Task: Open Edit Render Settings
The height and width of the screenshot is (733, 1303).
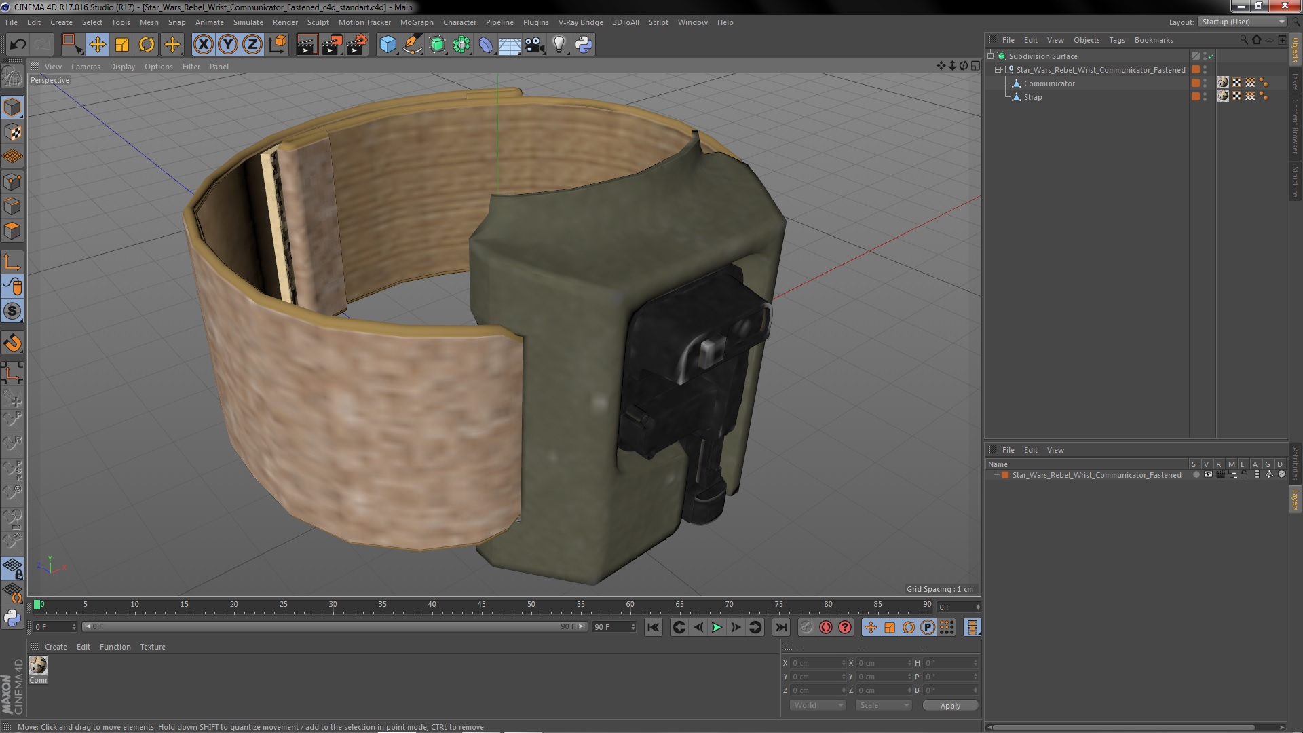Action: (x=357, y=45)
